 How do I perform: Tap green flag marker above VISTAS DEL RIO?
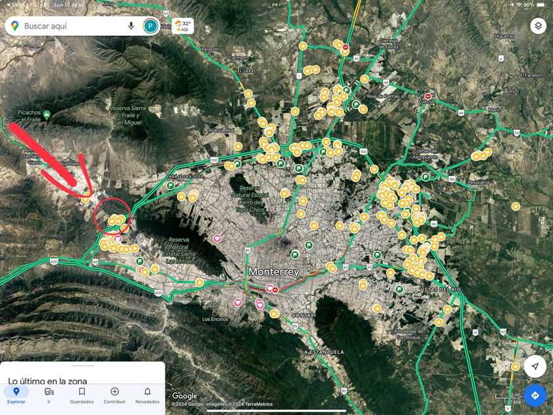point(399,289)
